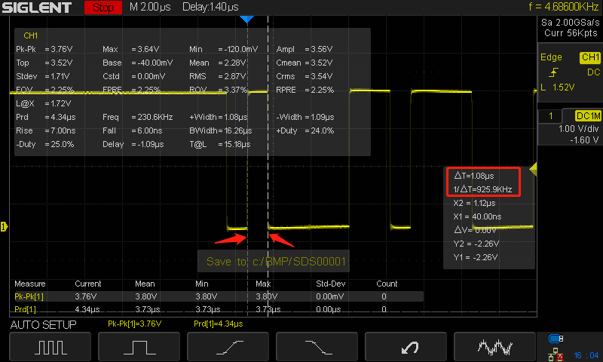Choose the rising edge slope button
The image size is (603, 362).
pyautogui.click(x=228, y=347)
